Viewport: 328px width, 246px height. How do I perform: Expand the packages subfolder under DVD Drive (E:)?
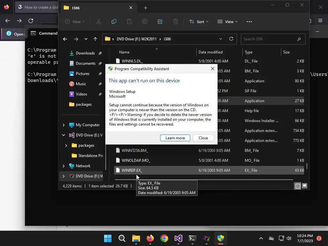66,145
